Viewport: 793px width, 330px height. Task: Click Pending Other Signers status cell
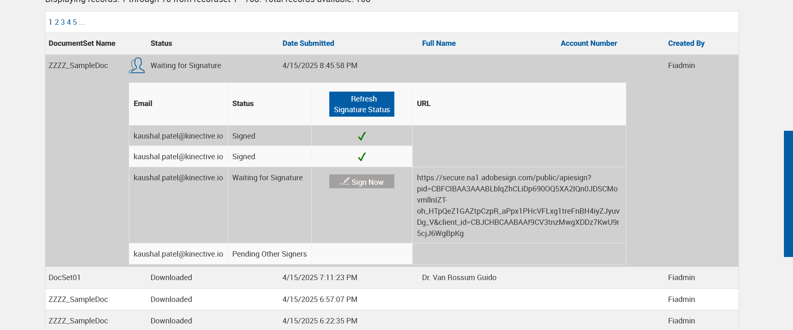tap(269, 254)
